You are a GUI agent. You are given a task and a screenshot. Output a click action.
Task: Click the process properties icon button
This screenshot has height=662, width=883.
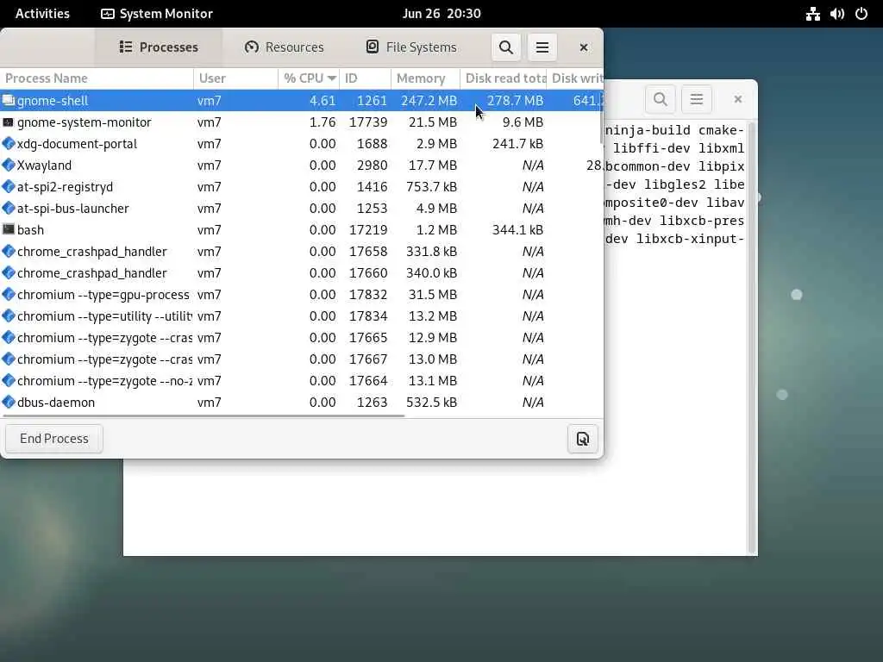point(582,439)
